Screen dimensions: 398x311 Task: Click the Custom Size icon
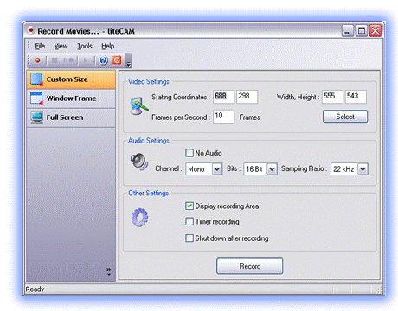37,79
